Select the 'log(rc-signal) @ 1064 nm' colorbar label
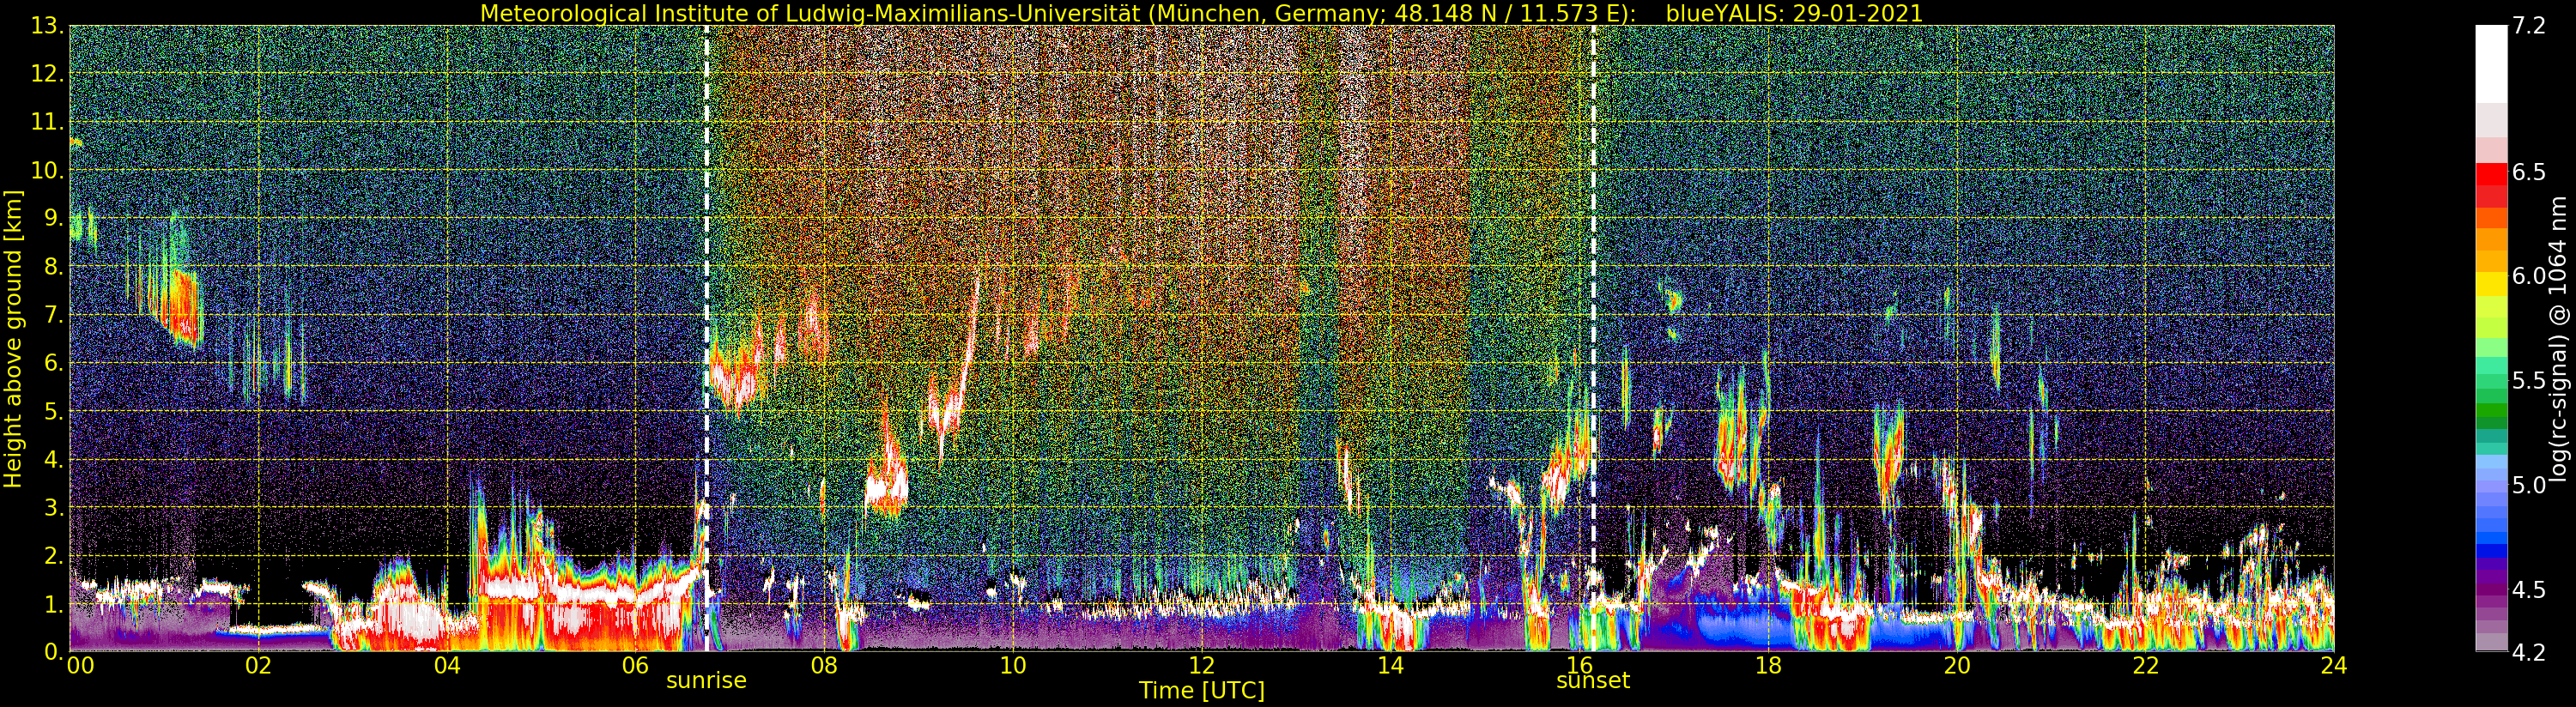This screenshot has width=2576, height=707. [x=2559, y=338]
